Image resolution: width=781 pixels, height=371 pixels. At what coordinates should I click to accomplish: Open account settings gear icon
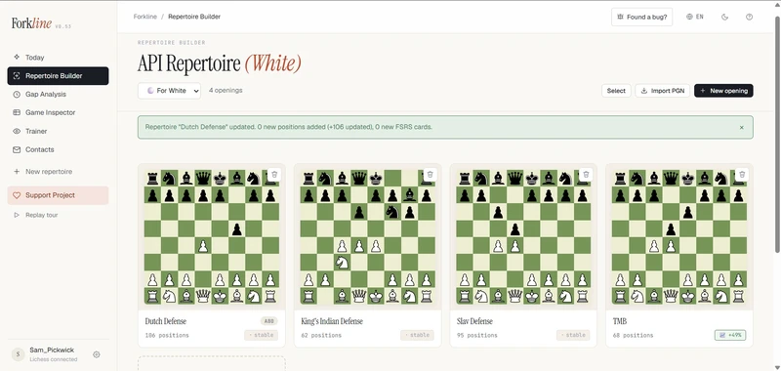[x=97, y=354]
